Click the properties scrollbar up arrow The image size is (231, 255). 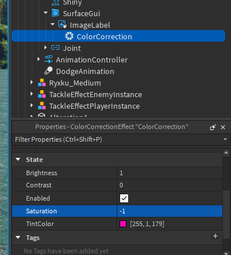pyautogui.click(x=226, y=153)
